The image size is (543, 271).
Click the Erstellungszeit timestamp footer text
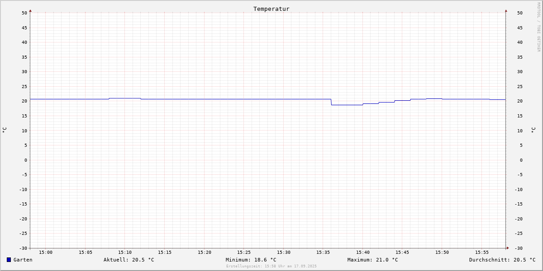[271, 266]
